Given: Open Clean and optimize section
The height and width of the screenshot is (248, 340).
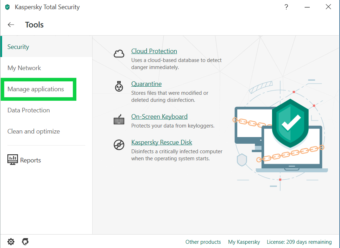Looking at the screenshot, I should click(33, 131).
